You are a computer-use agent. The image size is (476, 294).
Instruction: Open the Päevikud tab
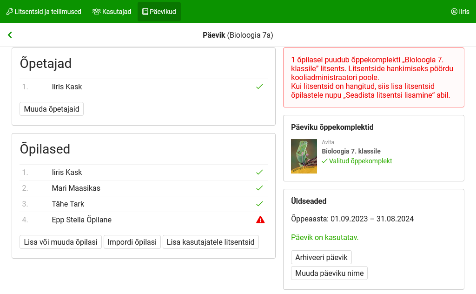159,12
